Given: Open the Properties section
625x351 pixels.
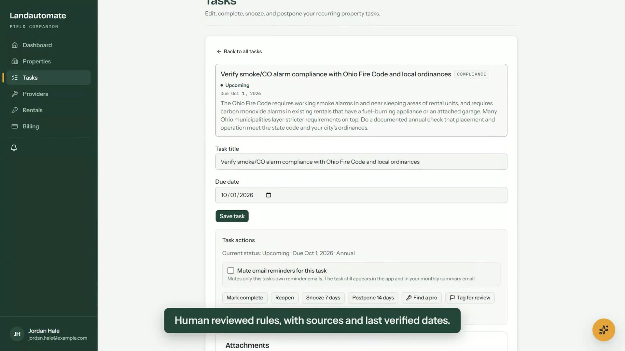Looking at the screenshot, I should pos(49,61).
